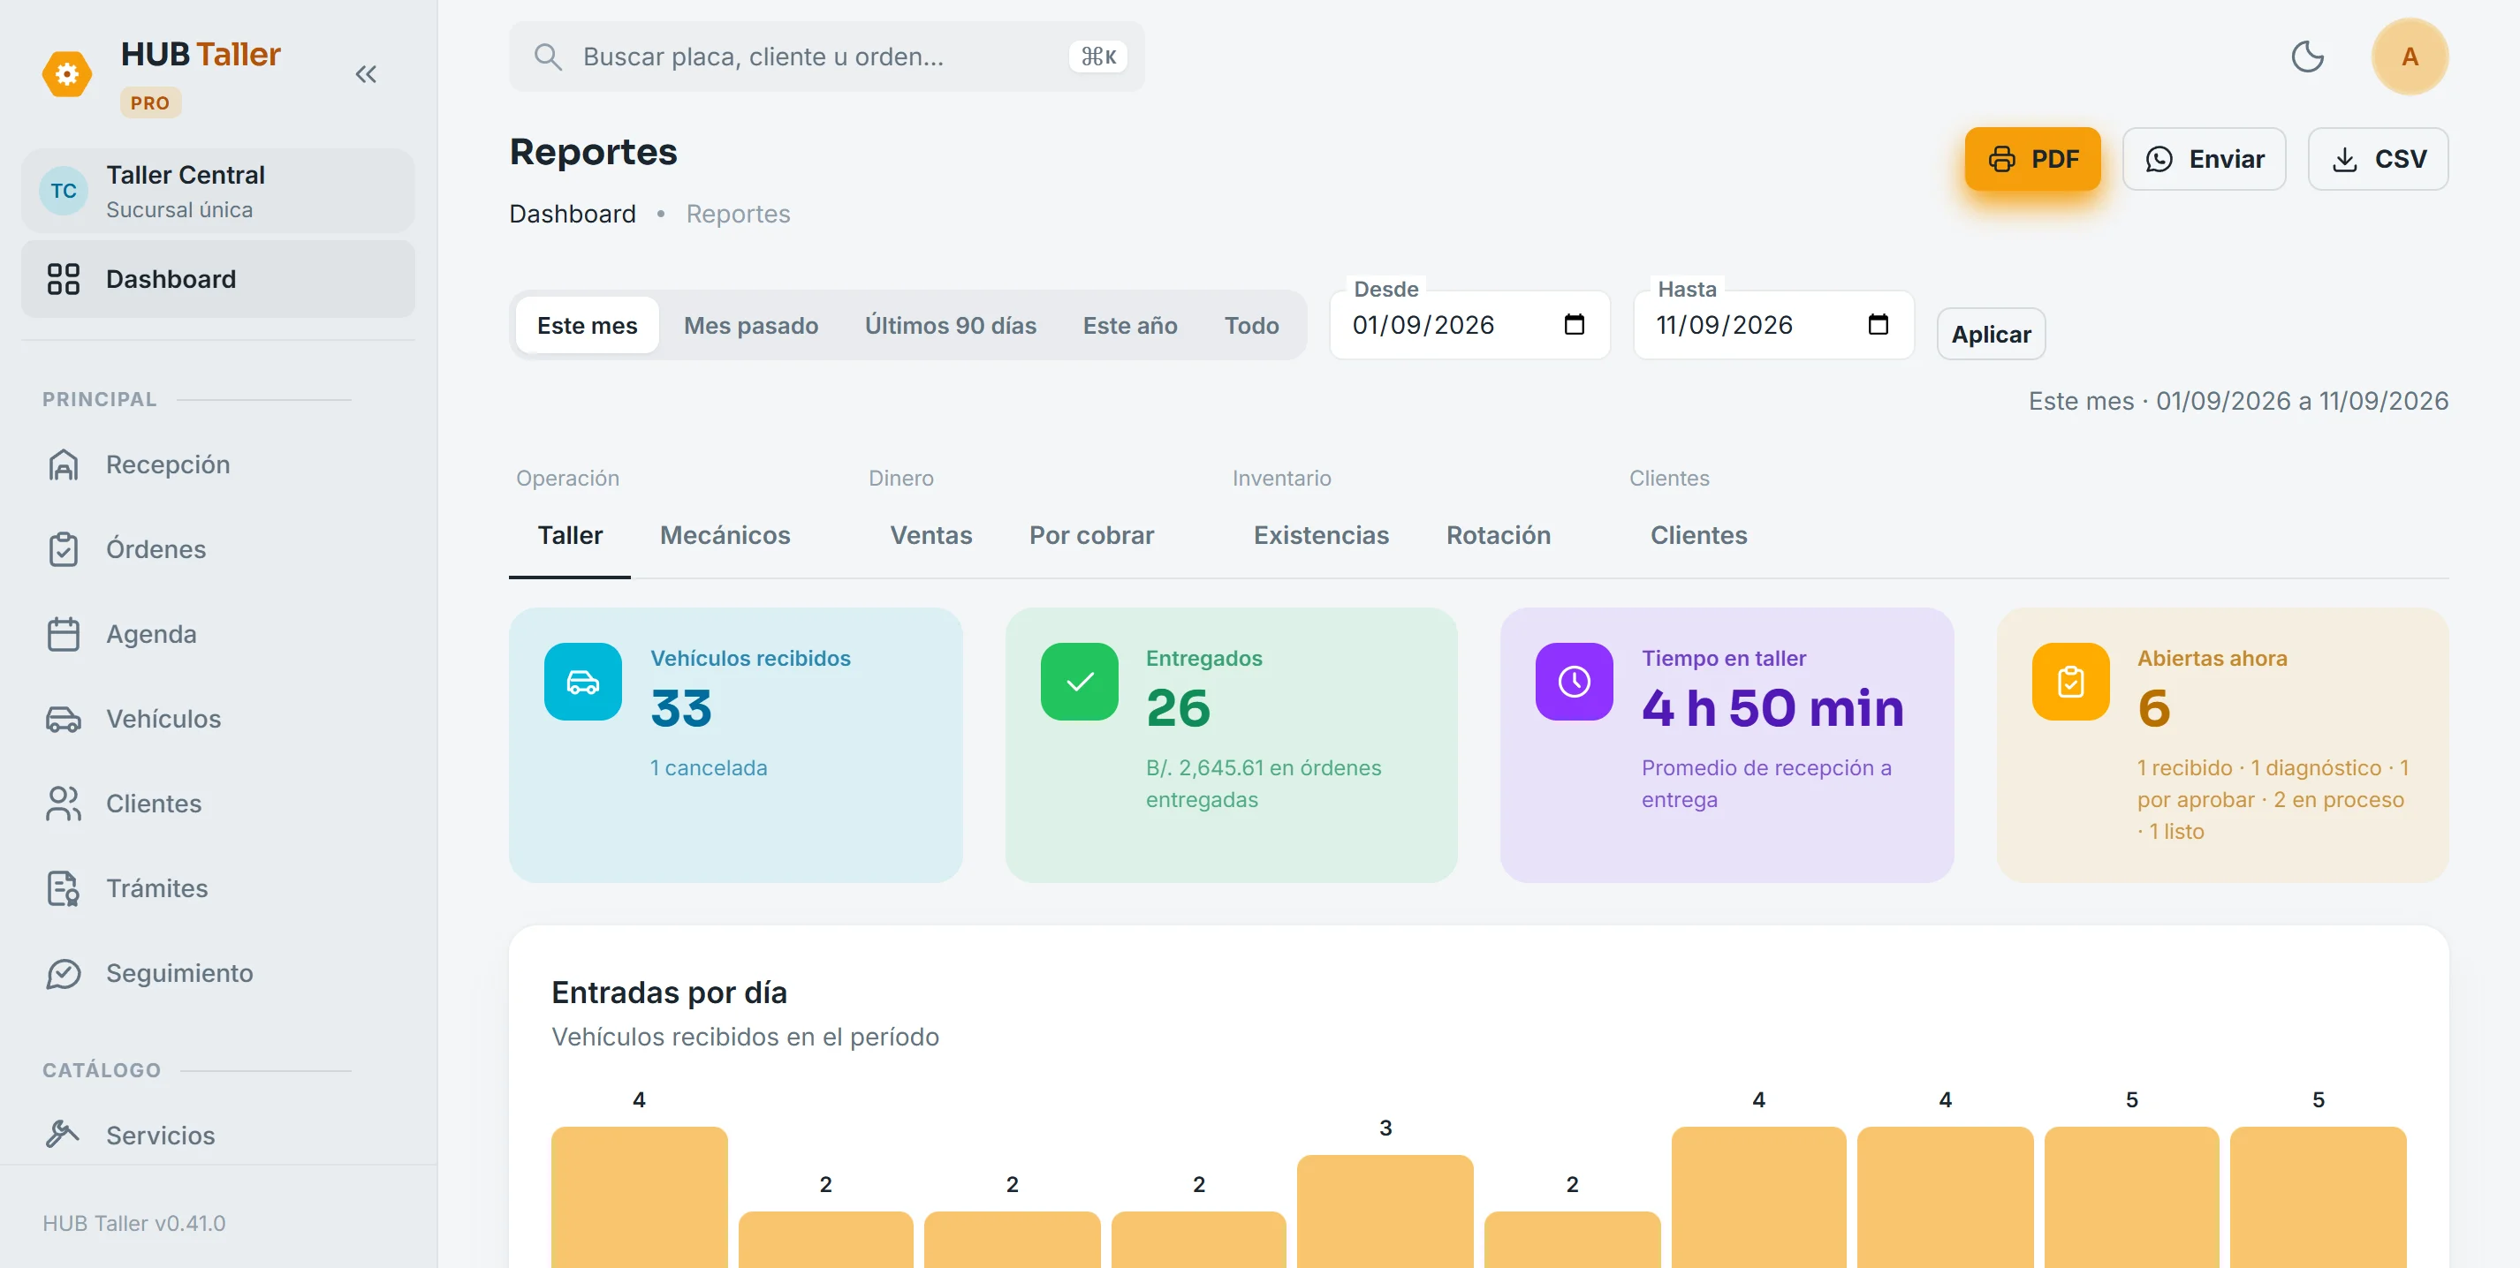Open the Clientes report tab

(1698, 536)
